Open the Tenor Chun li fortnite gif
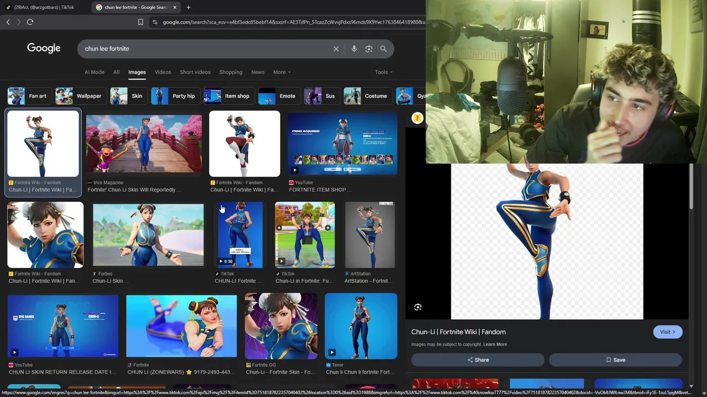The image size is (707, 397). pyautogui.click(x=361, y=326)
